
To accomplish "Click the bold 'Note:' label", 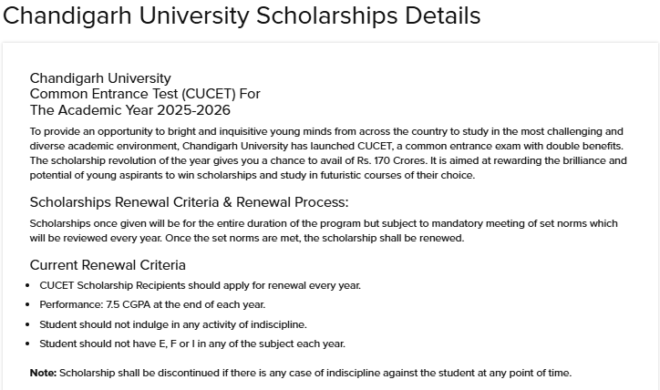I will click(x=43, y=373).
